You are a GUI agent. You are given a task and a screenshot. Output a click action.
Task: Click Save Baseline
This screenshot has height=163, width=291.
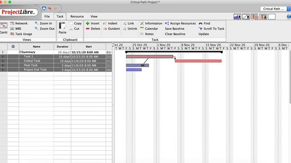pyautogui.click(x=175, y=29)
